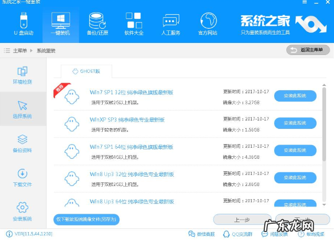Click VER[11.5.44.1230] version text
The height and width of the screenshot is (241, 334).
coord(34,234)
